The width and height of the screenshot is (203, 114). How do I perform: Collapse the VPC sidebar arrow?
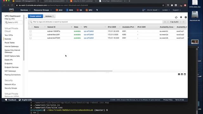26,18
